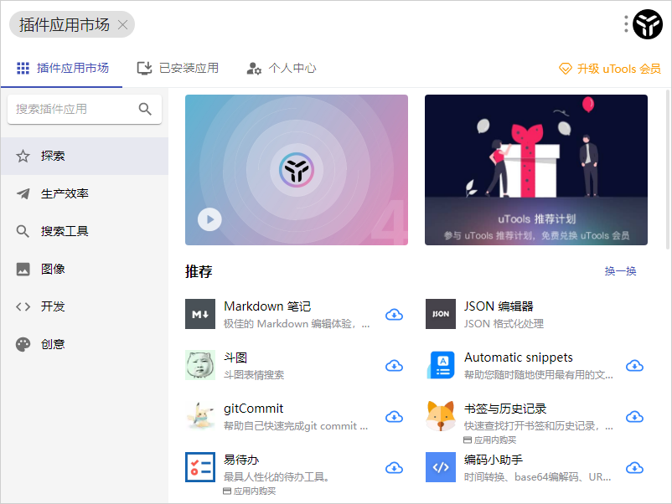Open the Markdown 笔记 plugin icon
The image size is (672, 504).
pos(200,314)
